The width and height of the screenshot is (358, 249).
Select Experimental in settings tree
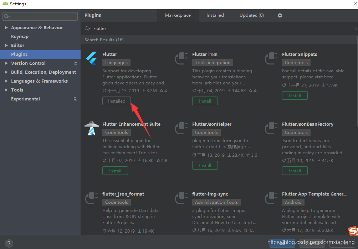click(25, 99)
